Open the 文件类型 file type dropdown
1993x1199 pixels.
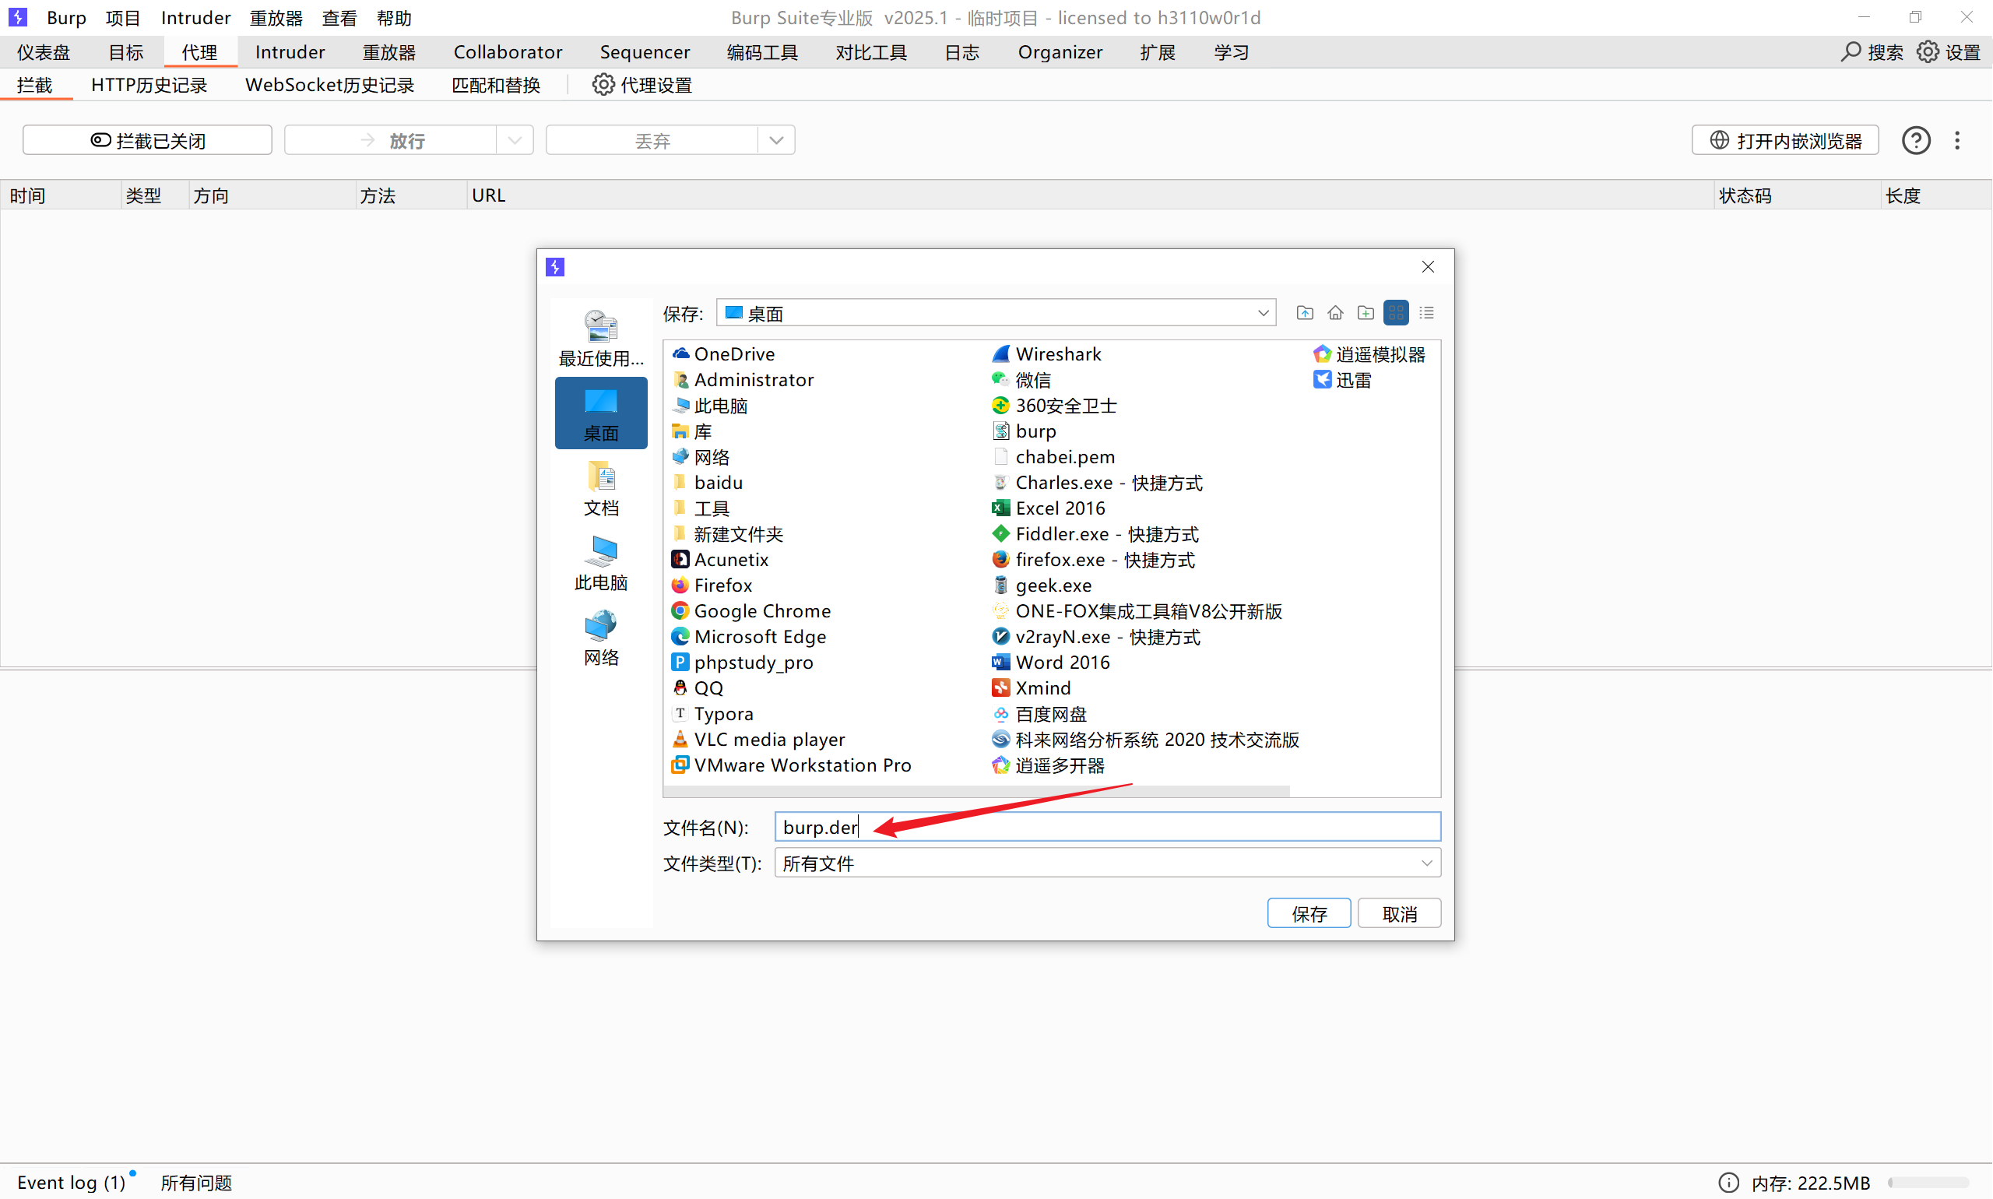tap(1428, 863)
